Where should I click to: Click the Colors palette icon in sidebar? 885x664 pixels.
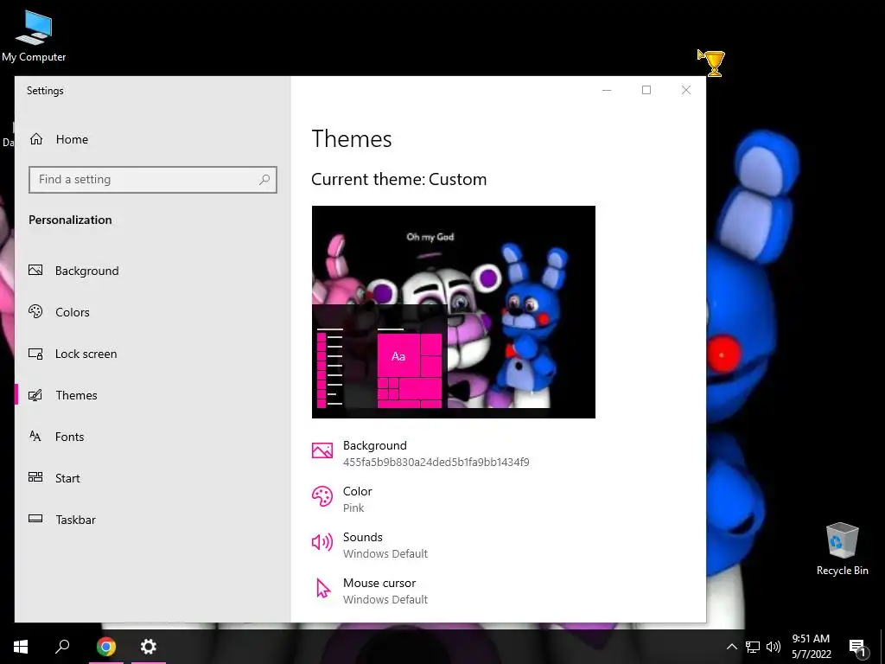click(x=35, y=311)
